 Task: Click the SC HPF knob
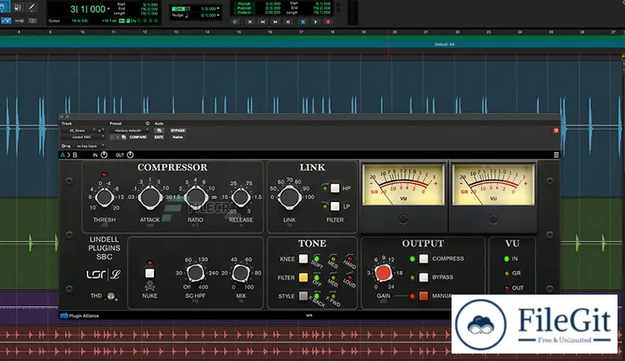(x=195, y=273)
